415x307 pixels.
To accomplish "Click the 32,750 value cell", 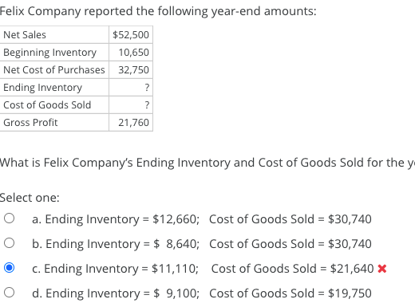I will coord(131,70).
